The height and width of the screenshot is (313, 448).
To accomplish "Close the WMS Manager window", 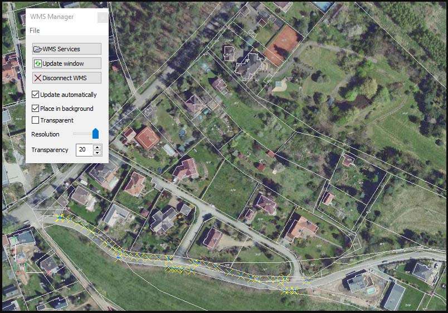I will point(103,18).
